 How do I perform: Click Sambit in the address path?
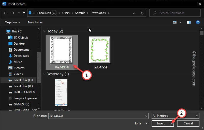(x=80, y=13)
